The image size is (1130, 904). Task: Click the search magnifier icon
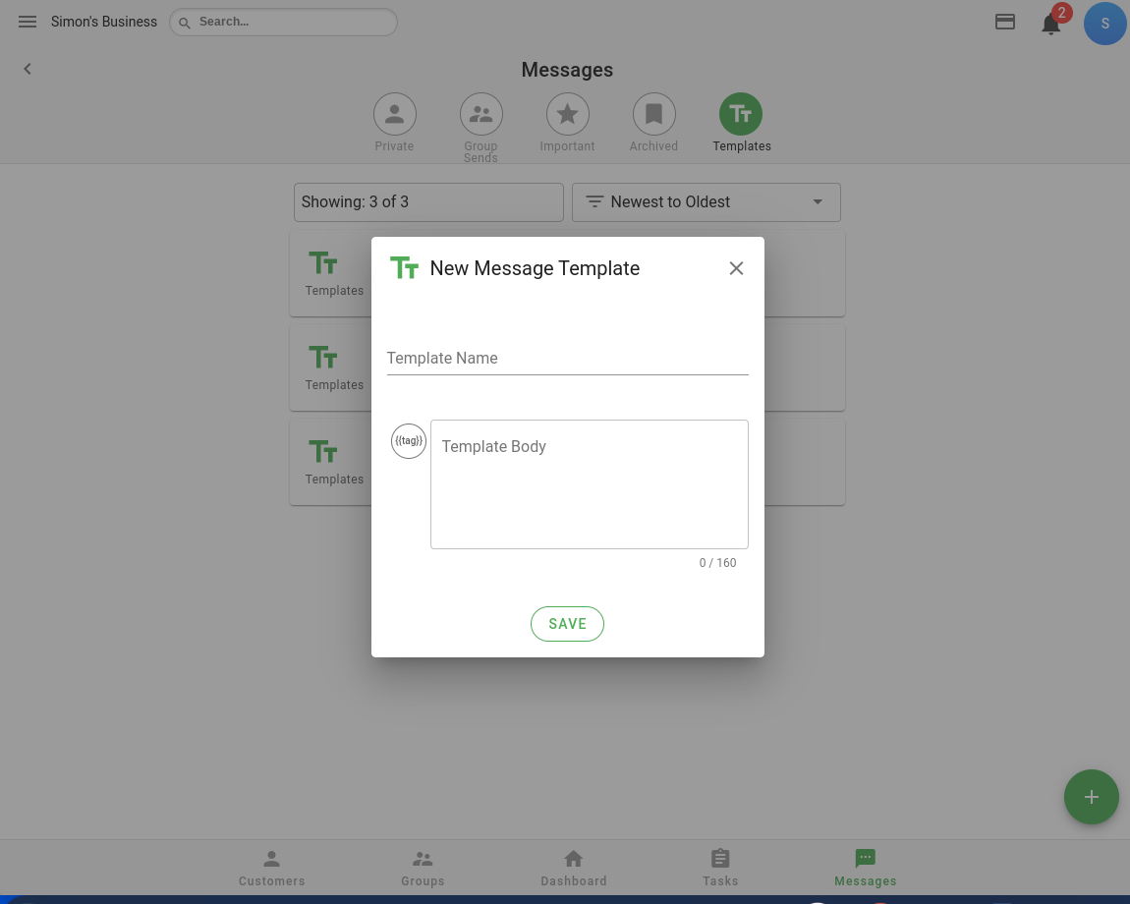coord(185,23)
